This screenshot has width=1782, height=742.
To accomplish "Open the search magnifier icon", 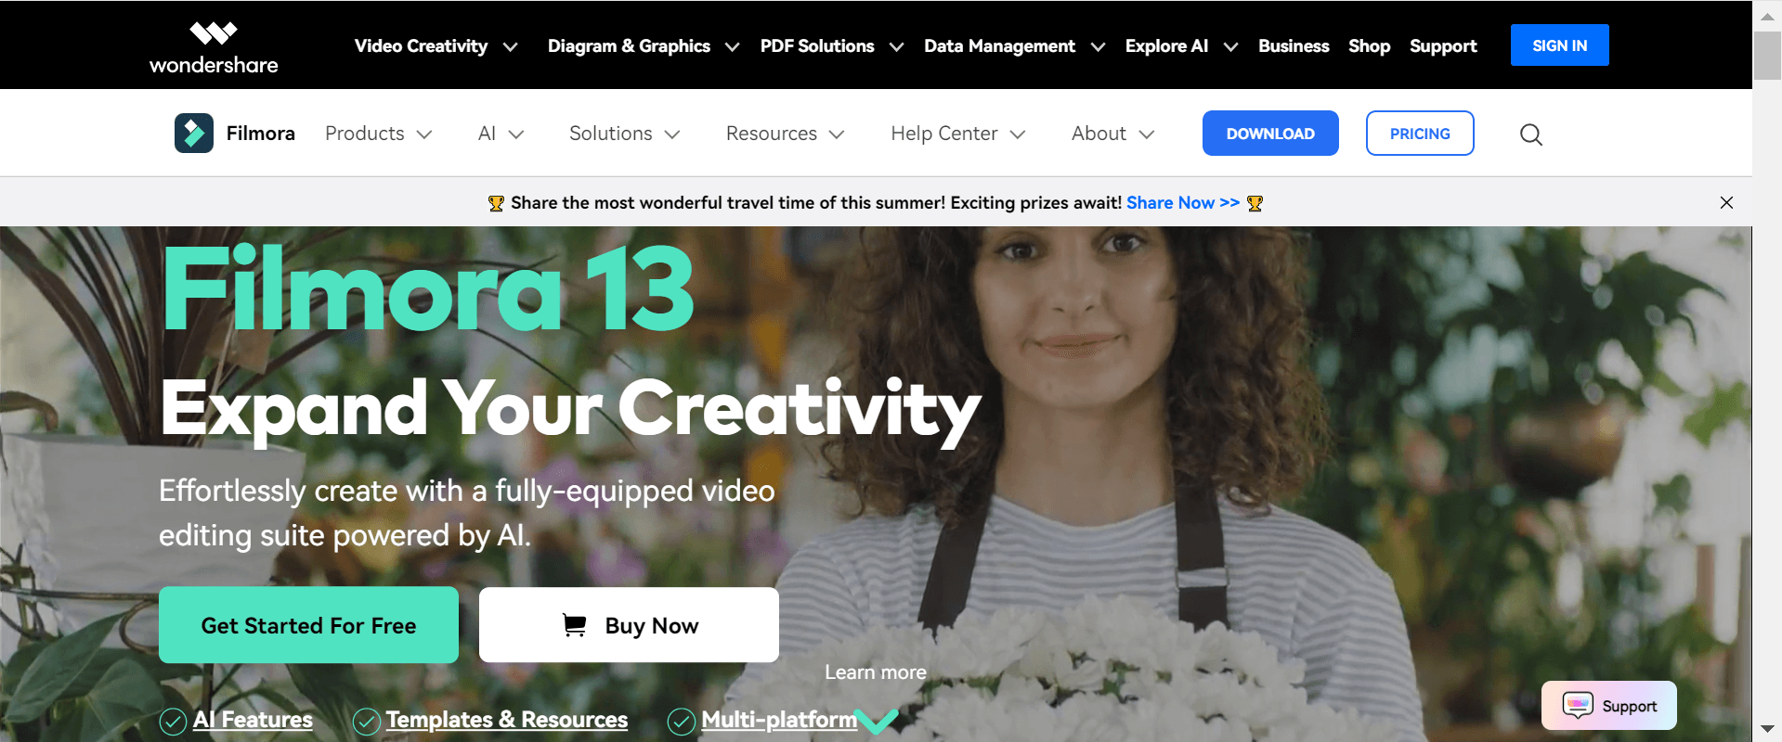I will click(x=1531, y=134).
